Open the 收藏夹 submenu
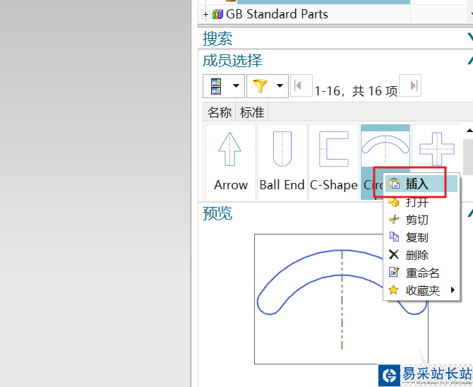This screenshot has width=473, height=387. pos(421,290)
